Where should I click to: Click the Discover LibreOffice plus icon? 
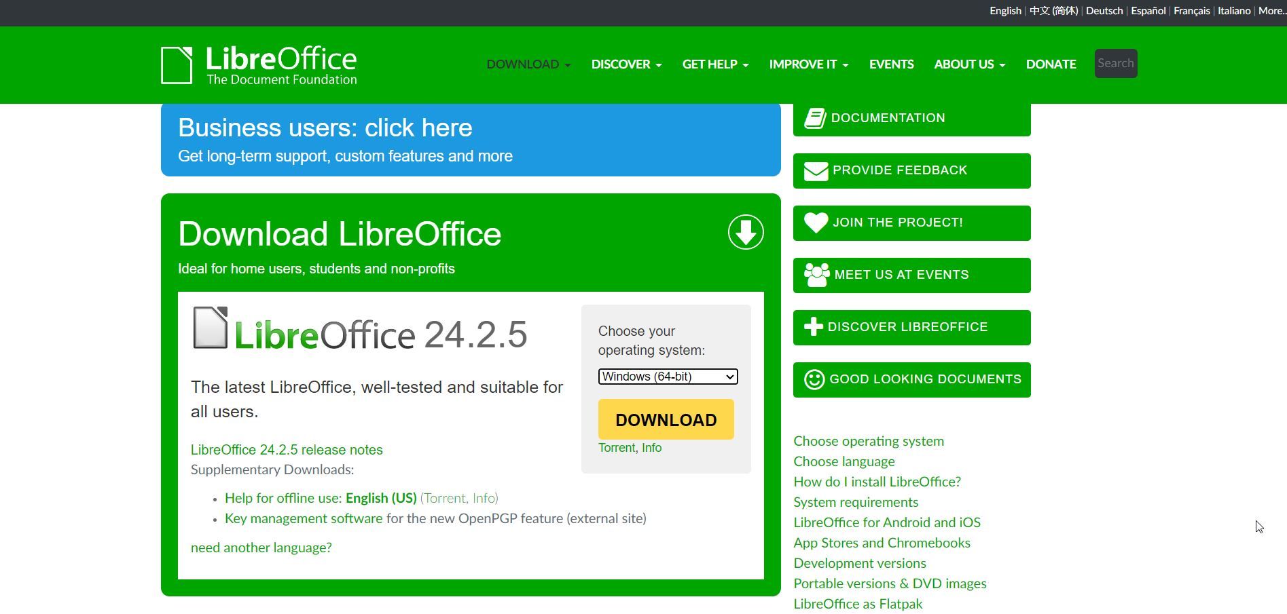(x=814, y=327)
